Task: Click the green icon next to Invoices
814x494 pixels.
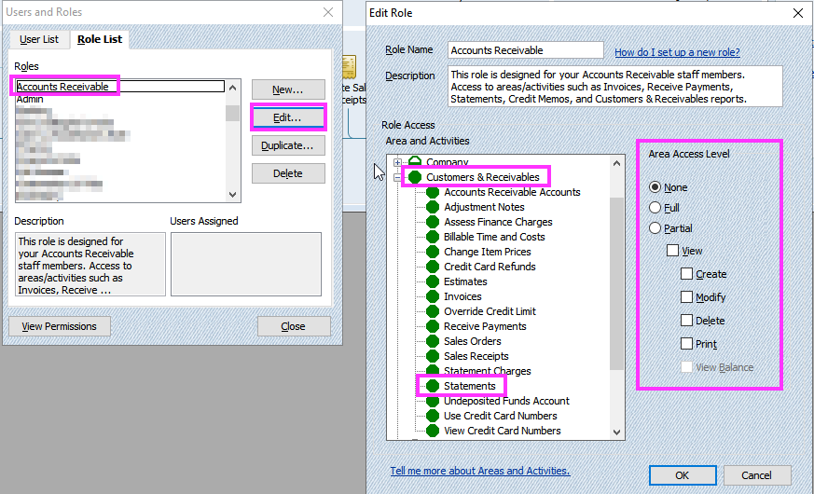Action: [x=433, y=296]
